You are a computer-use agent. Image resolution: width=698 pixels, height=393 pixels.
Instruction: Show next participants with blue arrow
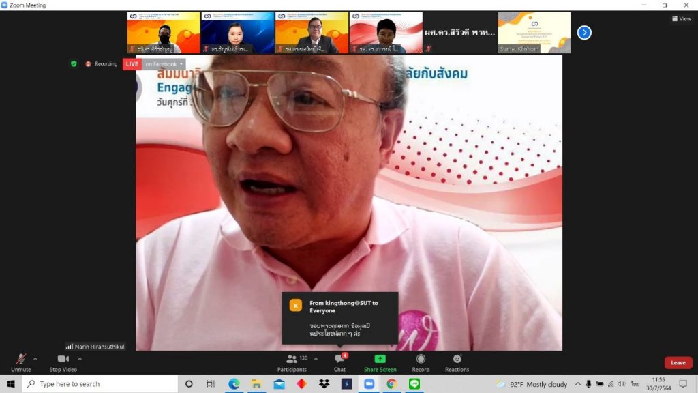click(584, 33)
